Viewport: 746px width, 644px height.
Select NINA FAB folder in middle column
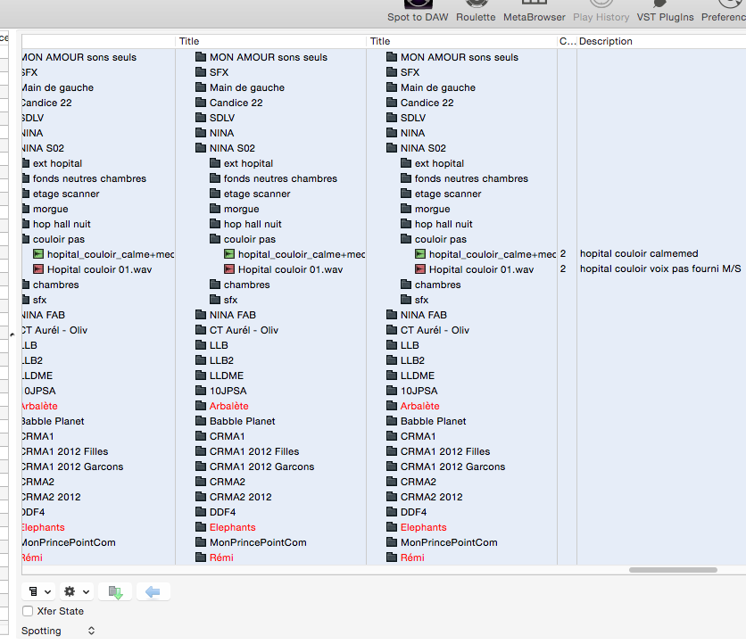(232, 315)
